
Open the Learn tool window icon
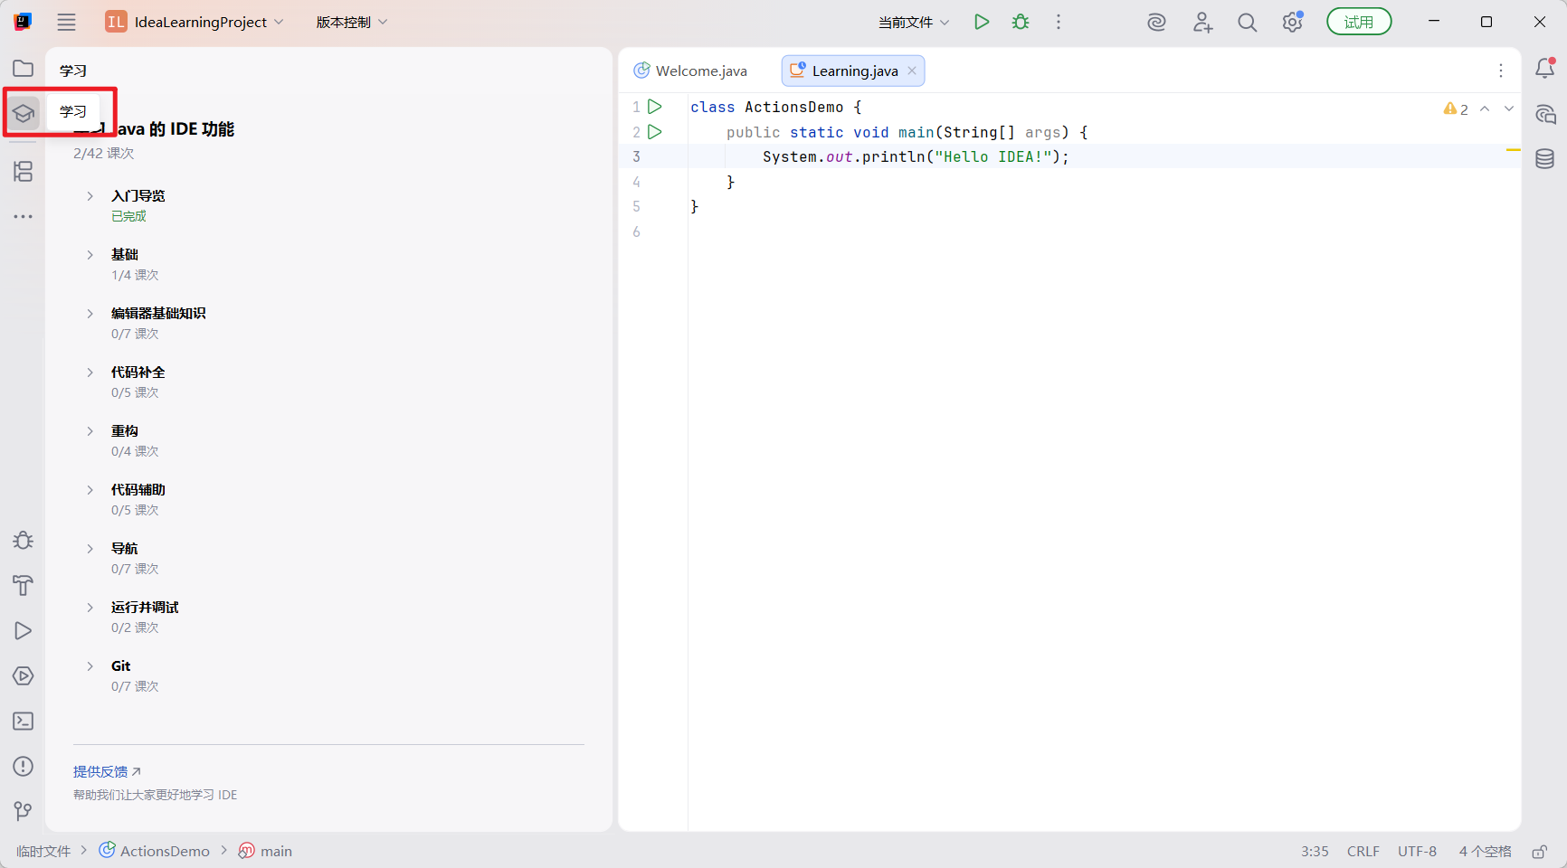click(24, 113)
